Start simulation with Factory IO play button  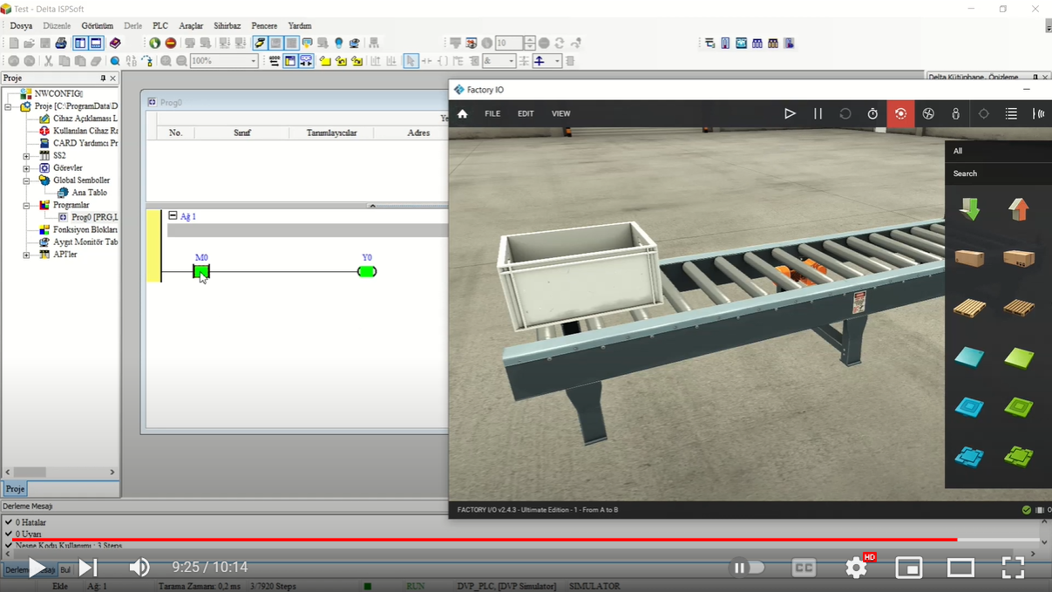click(790, 113)
